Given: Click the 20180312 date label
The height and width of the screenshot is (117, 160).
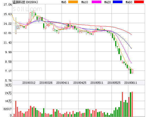Looking at the screenshot, I should 29,83.
